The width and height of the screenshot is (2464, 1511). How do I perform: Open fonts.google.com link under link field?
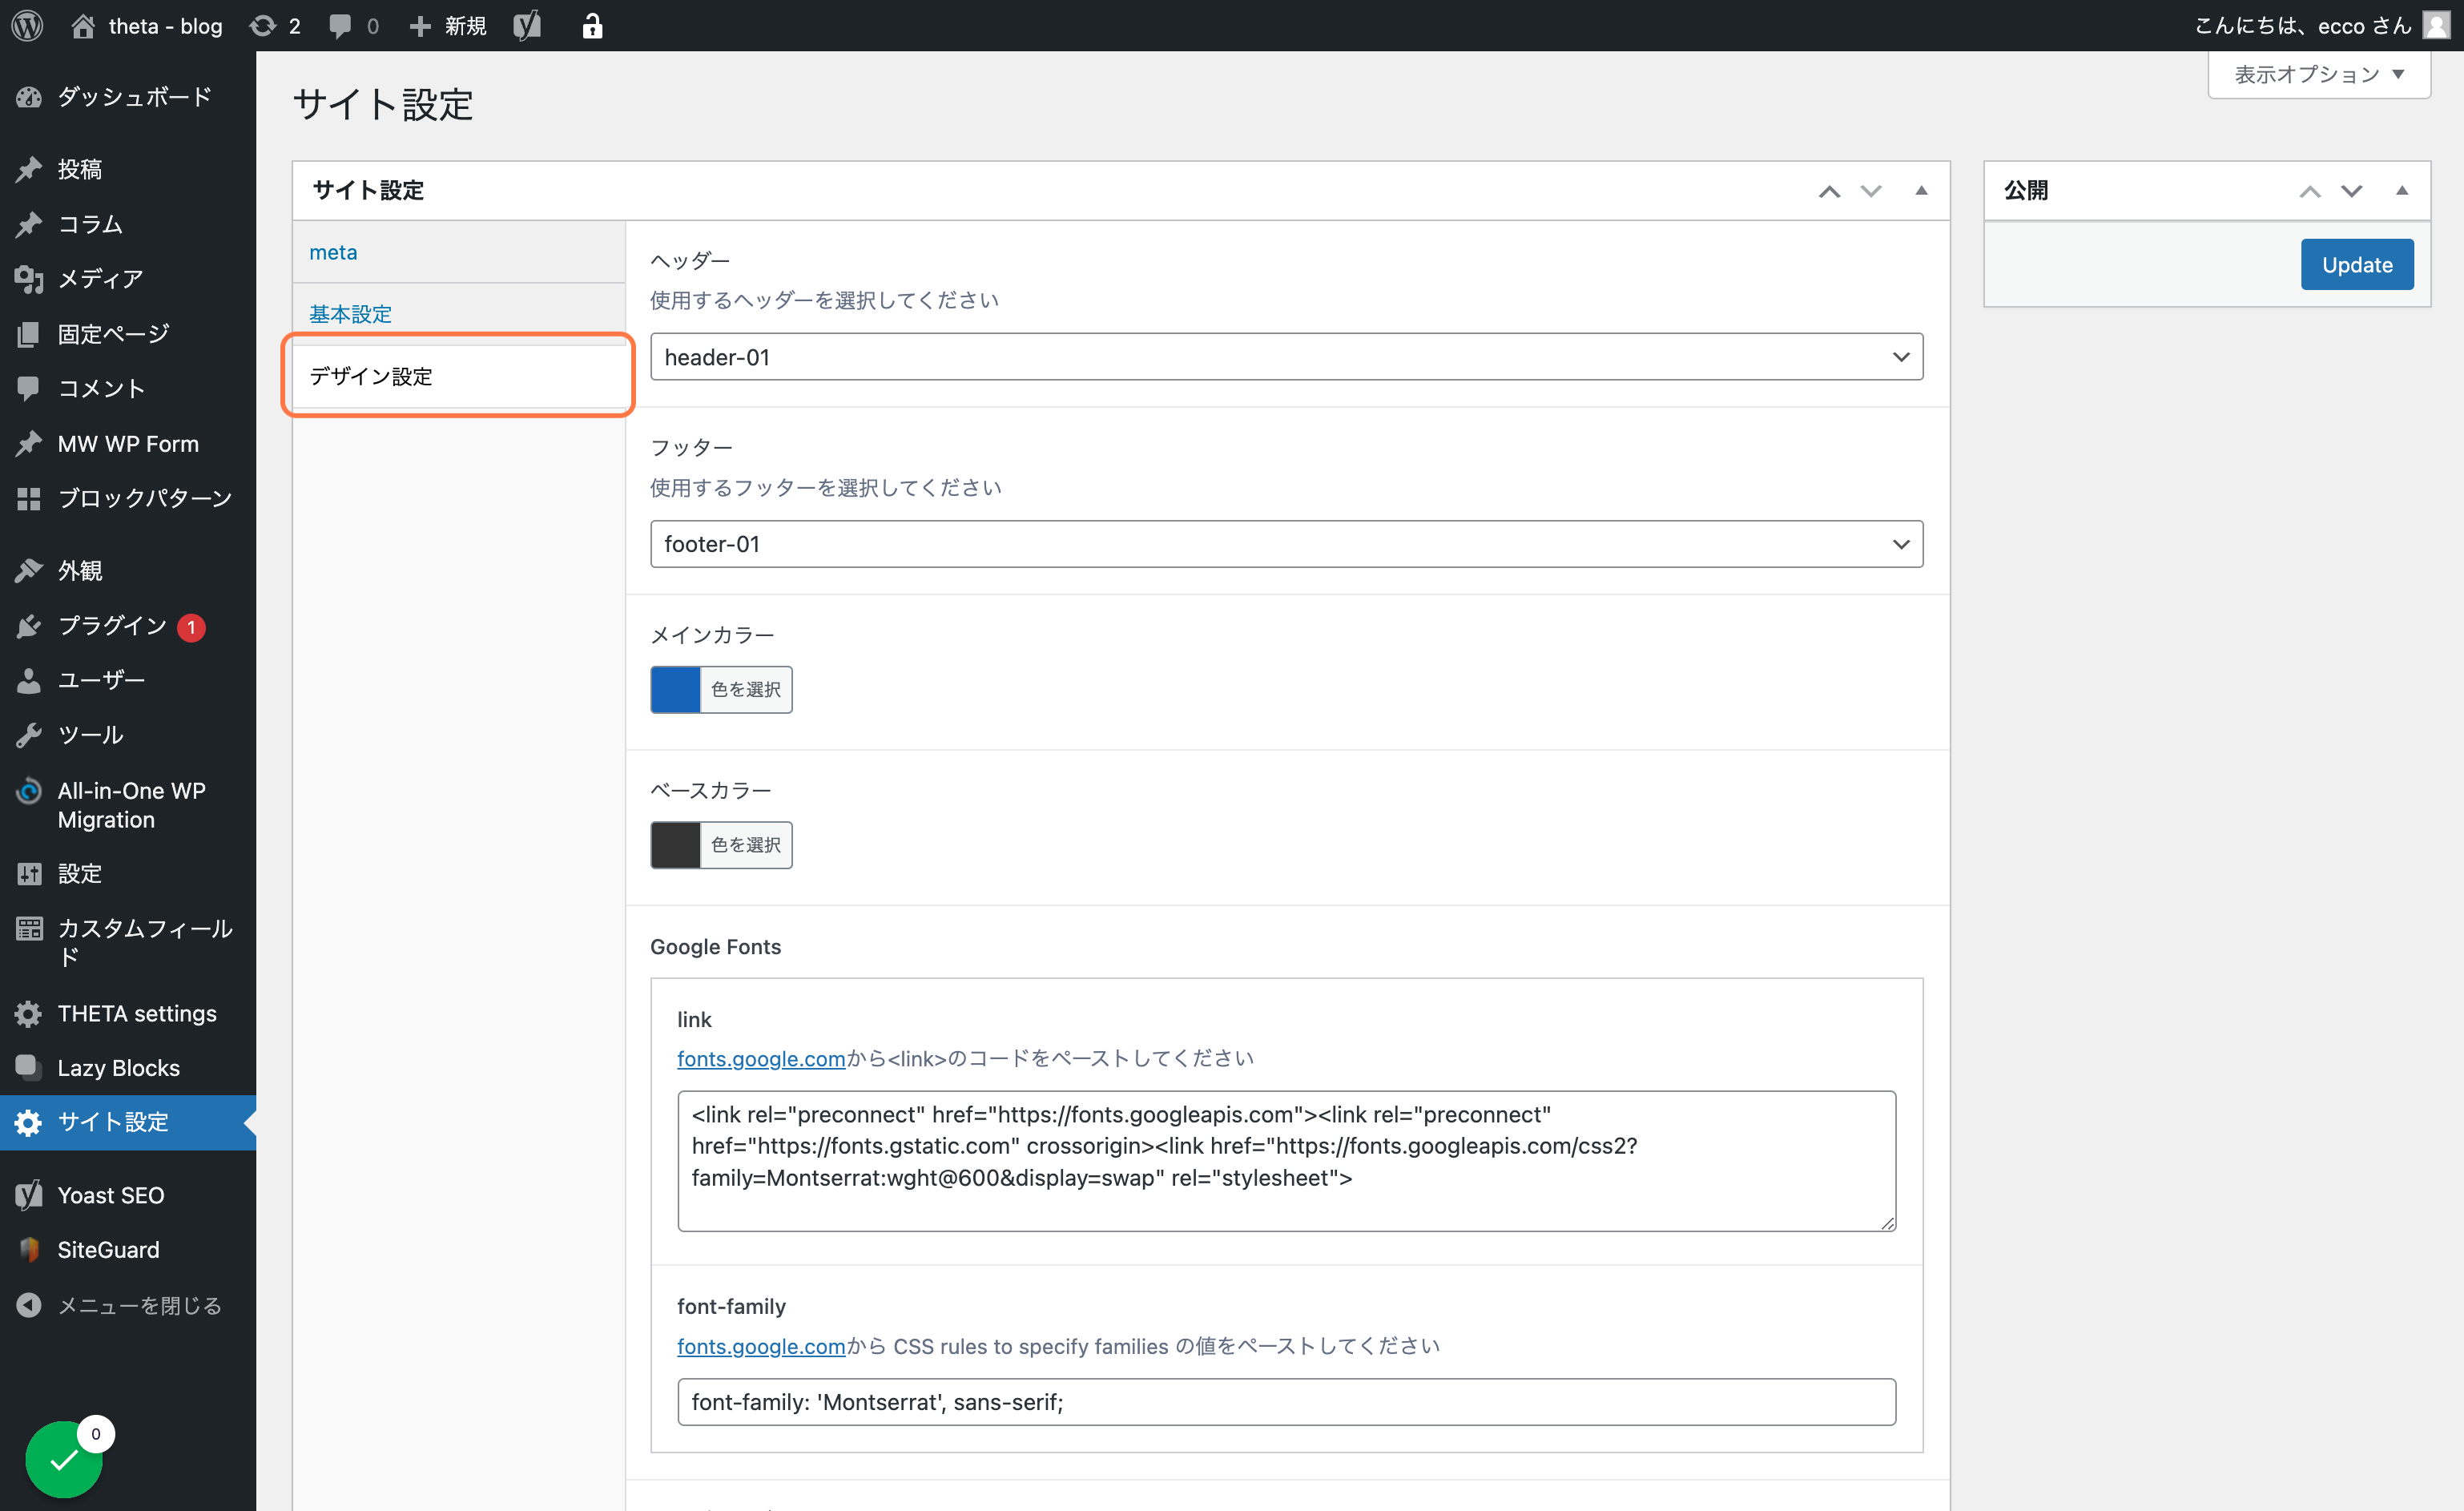point(761,1058)
